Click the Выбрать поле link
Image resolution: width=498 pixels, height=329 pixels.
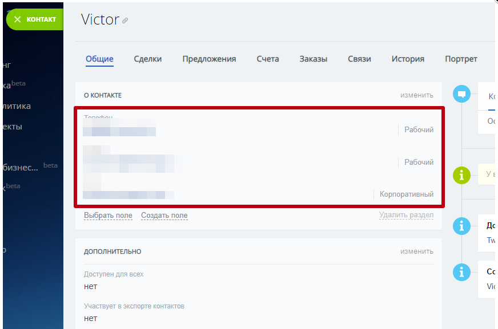tap(108, 216)
